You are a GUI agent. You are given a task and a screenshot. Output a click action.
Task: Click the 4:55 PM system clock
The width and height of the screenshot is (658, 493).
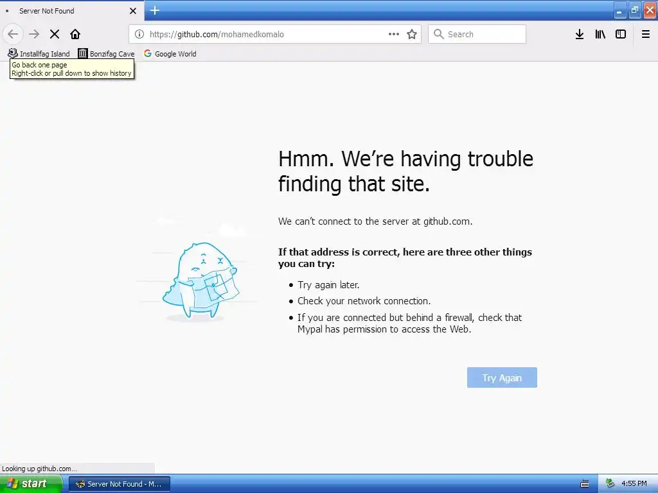[x=634, y=484]
